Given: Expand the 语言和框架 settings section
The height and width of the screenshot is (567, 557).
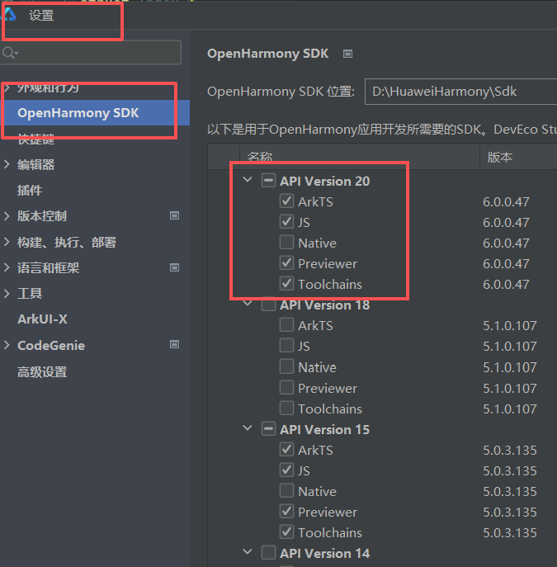Looking at the screenshot, I should (7, 267).
